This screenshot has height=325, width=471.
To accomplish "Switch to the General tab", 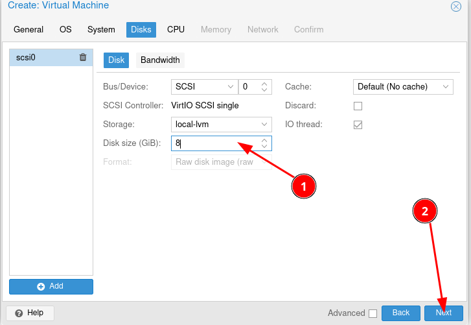I will tap(29, 30).
